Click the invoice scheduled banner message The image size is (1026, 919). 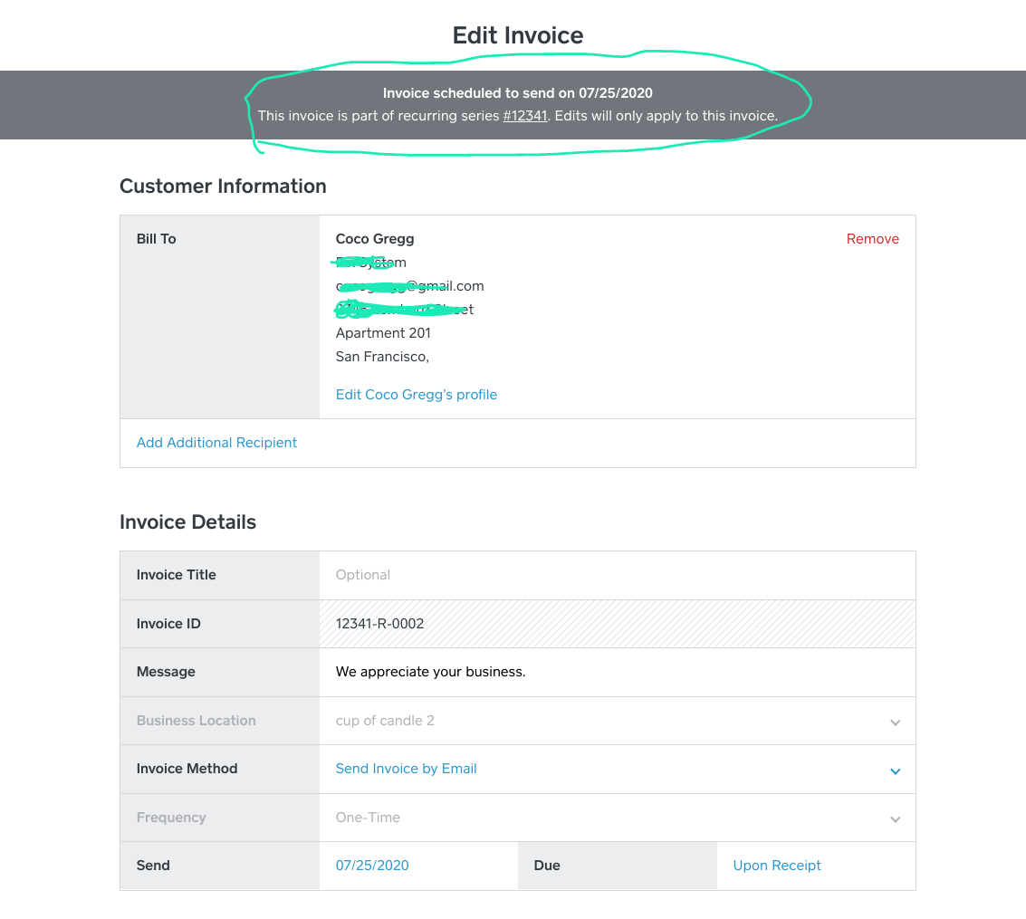517,93
